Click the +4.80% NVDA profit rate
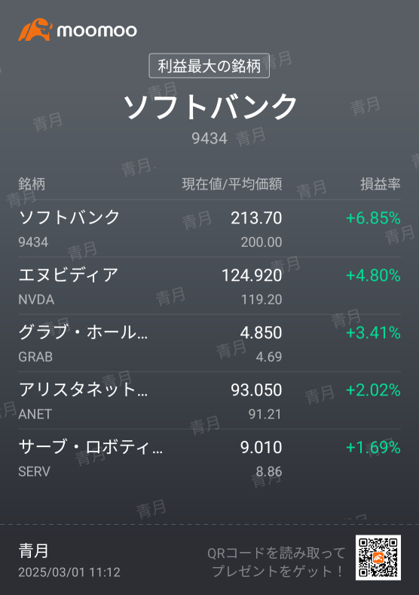 tap(373, 276)
